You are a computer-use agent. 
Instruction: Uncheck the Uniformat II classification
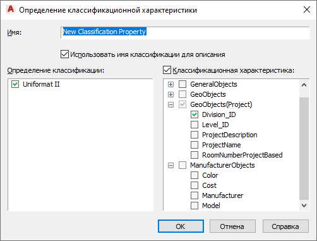[15, 84]
